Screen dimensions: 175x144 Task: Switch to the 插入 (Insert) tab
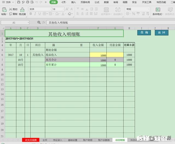[x=74, y=2]
